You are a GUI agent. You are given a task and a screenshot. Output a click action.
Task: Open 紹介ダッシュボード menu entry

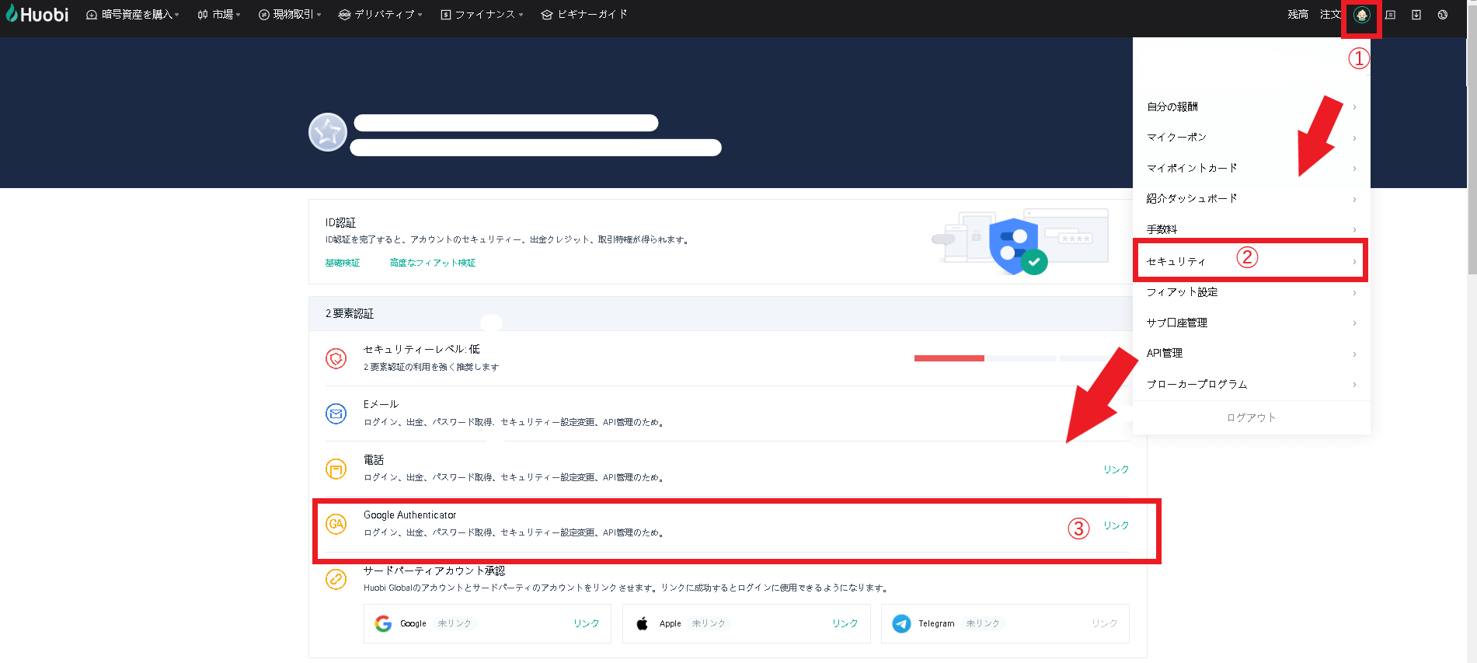(1251, 199)
